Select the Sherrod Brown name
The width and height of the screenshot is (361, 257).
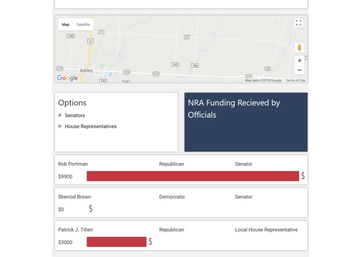75,197
